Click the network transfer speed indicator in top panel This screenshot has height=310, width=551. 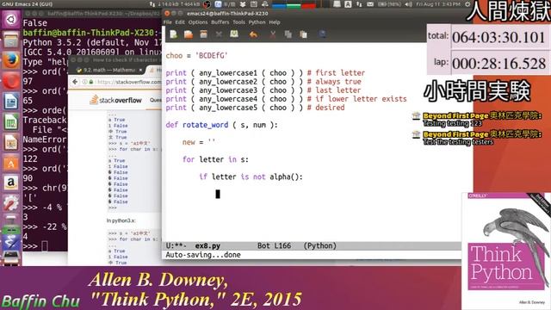[x=174, y=4]
